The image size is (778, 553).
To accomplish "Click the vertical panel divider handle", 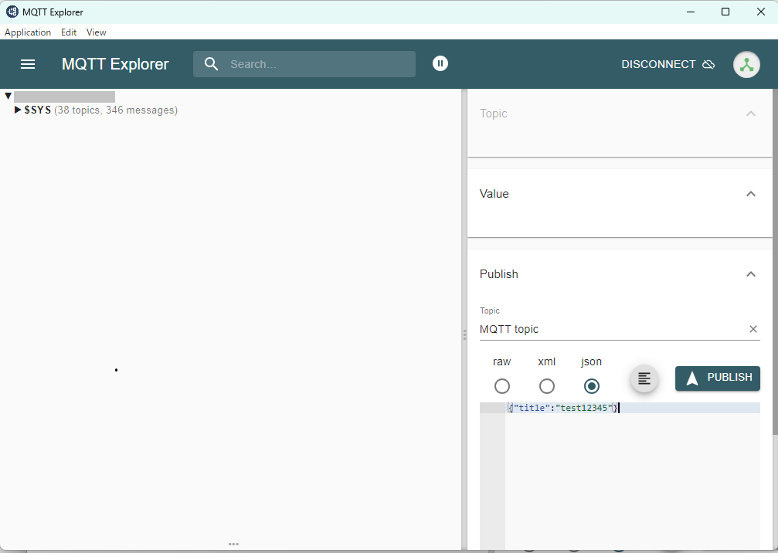I will point(464,334).
